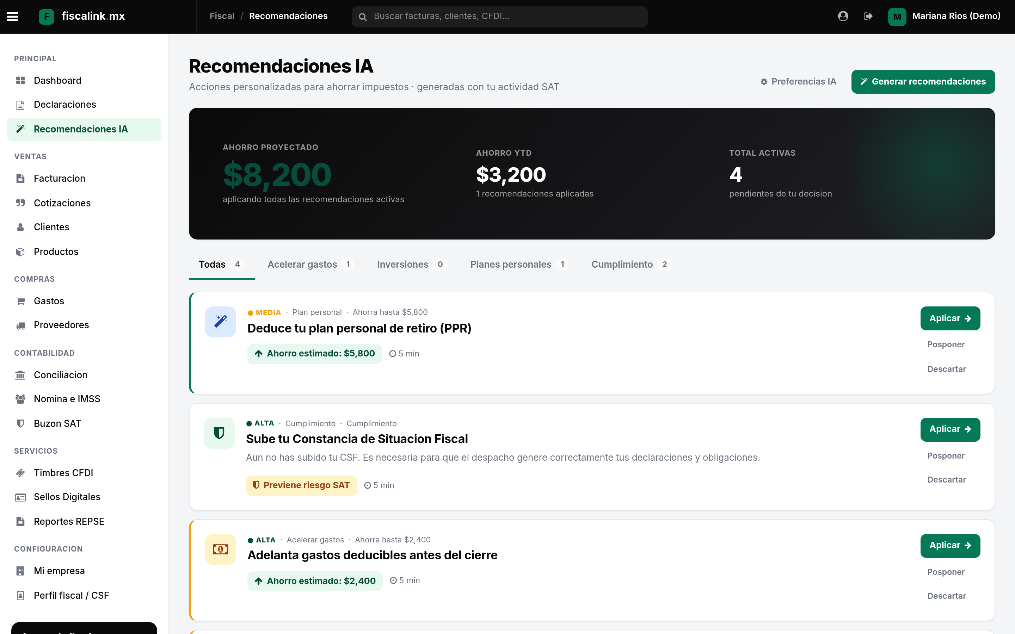Click the $3,200 Ahorro YTD value
The height and width of the screenshot is (634, 1015).
511,175
